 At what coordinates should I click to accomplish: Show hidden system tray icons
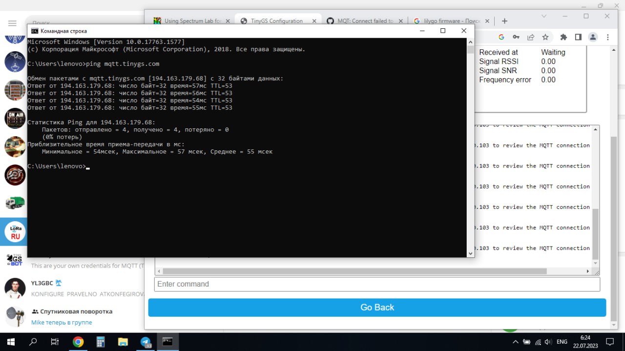[515, 342]
